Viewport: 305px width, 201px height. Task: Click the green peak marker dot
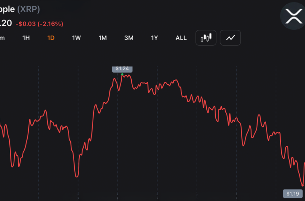click(122, 74)
